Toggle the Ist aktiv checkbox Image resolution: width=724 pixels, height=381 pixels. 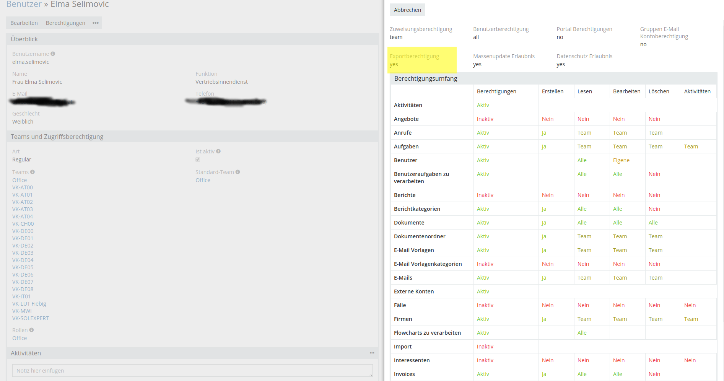click(x=198, y=160)
